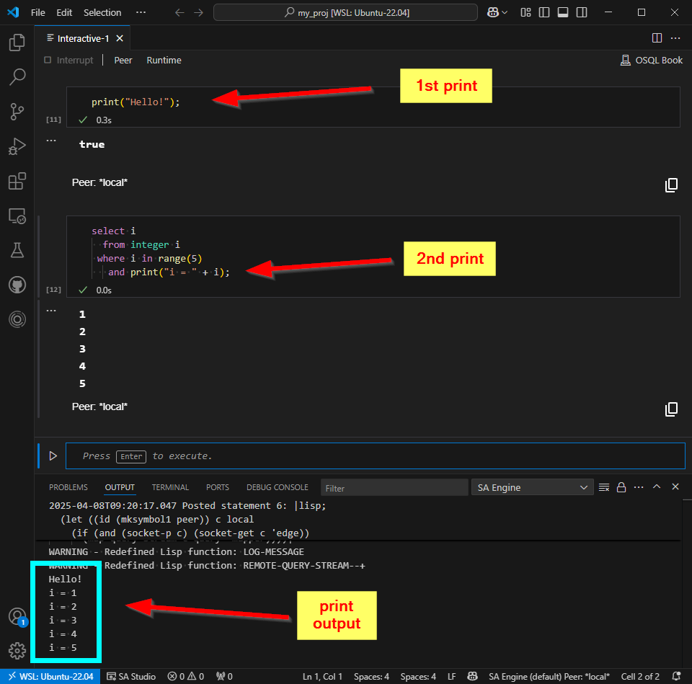Image resolution: width=692 pixels, height=684 pixels.
Task: Copy output of the range(5) cell
Action: click(x=671, y=409)
